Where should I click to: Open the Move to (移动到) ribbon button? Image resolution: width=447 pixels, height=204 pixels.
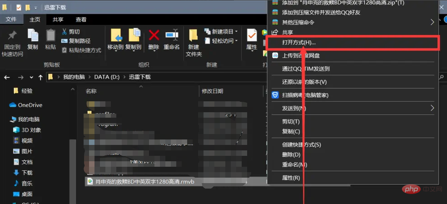tap(115, 40)
